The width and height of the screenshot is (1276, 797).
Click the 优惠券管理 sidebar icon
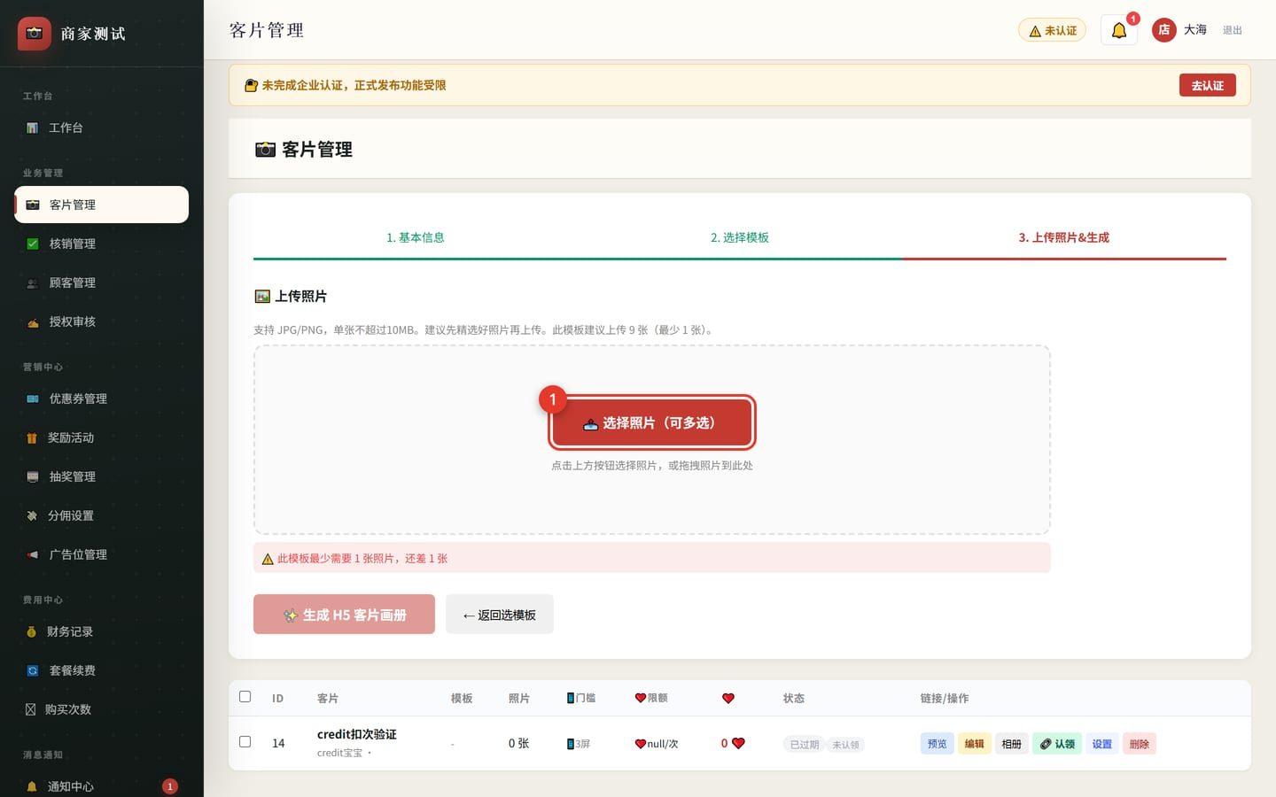pos(32,398)
